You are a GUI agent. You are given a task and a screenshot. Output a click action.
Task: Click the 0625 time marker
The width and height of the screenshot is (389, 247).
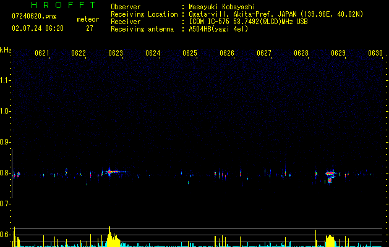190,52
